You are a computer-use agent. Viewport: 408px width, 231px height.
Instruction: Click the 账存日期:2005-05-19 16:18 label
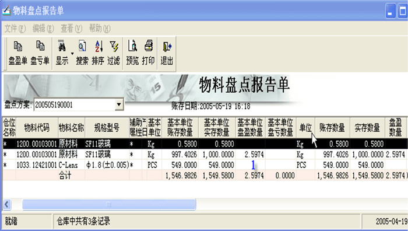click(211, 106)
